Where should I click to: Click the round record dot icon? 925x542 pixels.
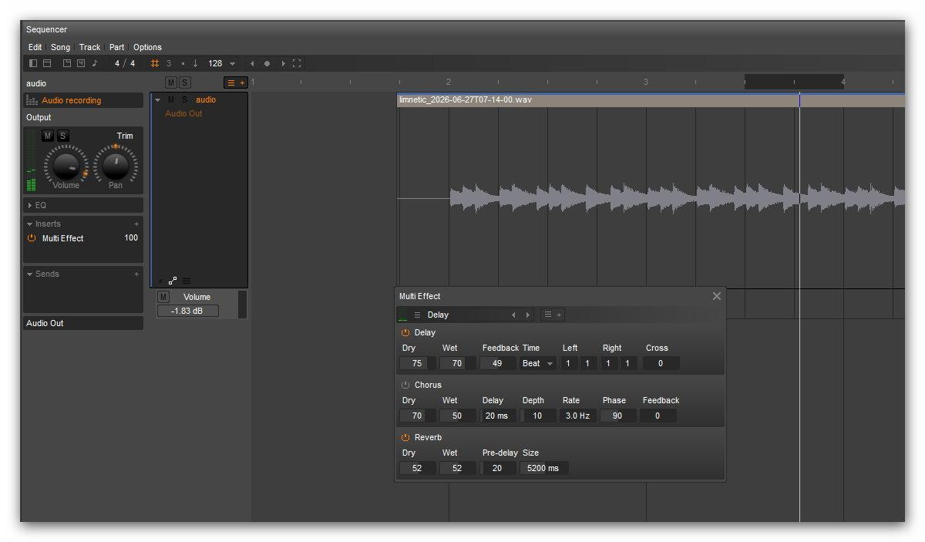click(x=267, y=63)
